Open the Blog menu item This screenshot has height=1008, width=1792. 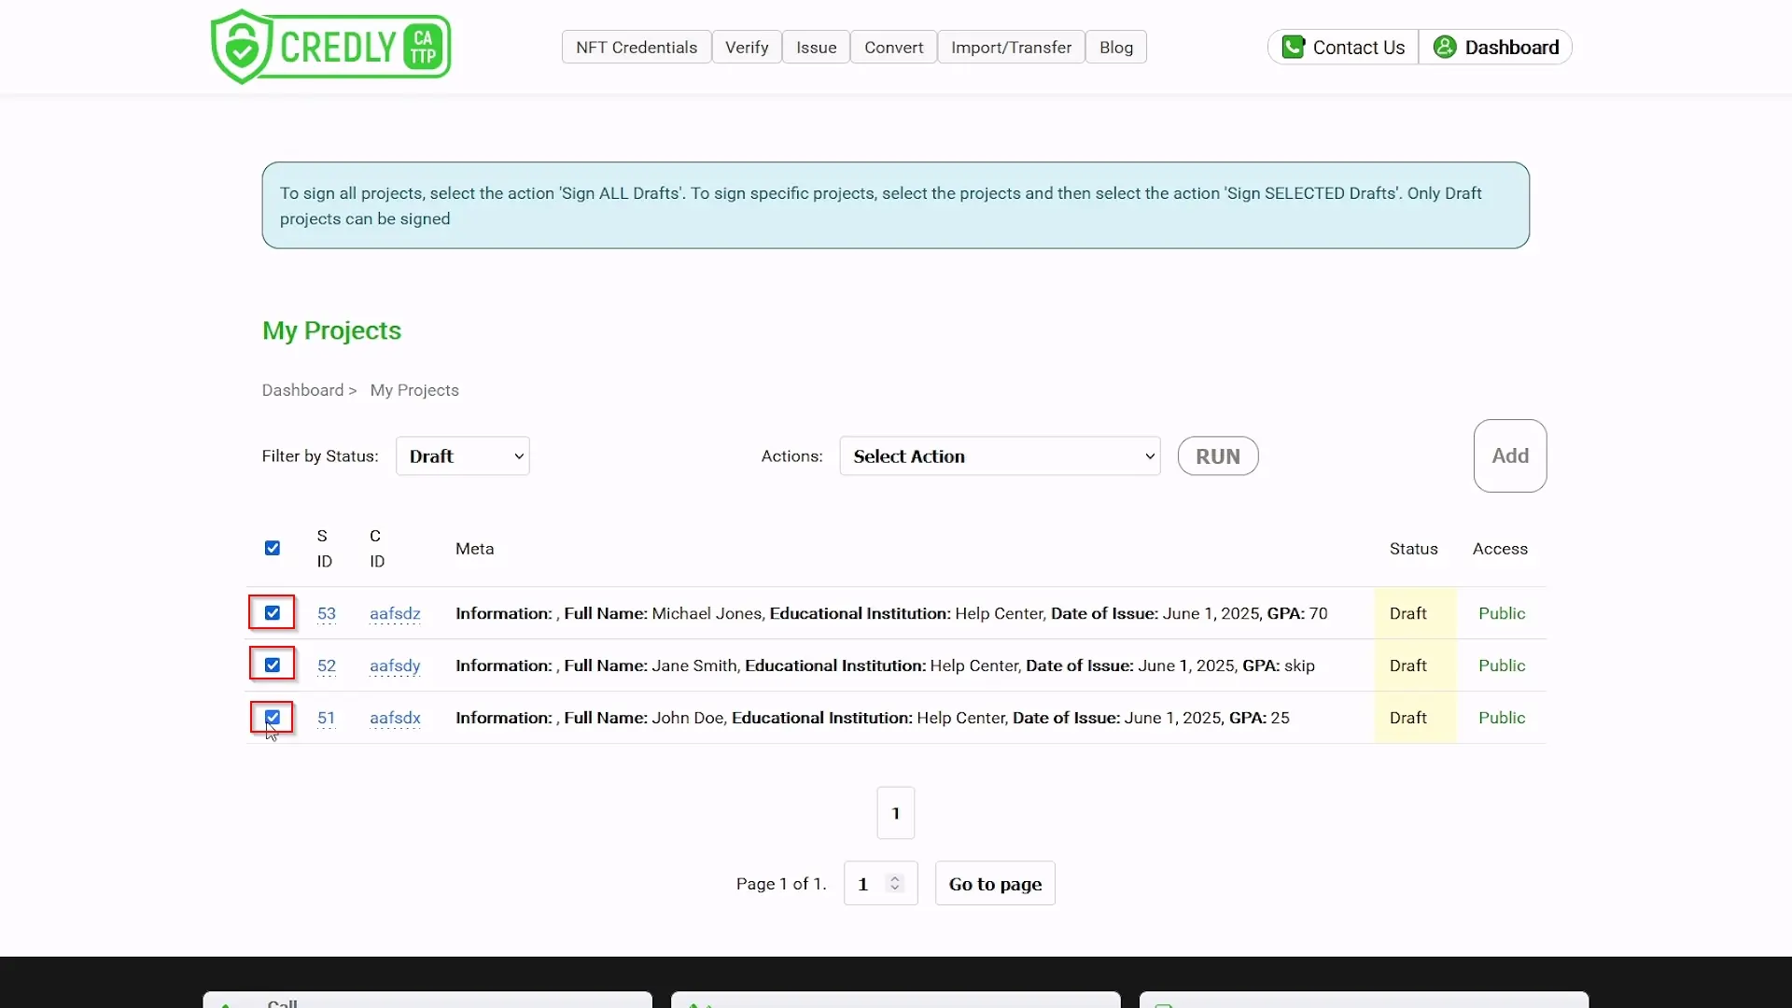1116,48
